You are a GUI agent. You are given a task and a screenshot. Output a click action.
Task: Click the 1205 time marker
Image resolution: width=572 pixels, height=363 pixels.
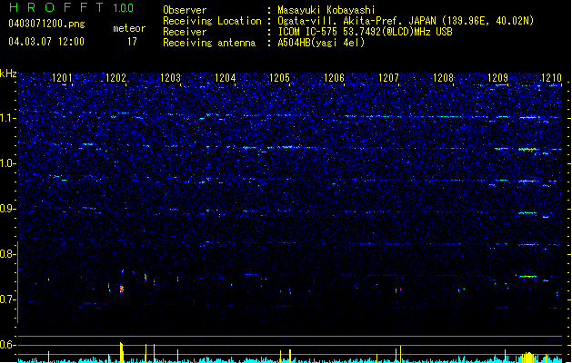(279, 77)
